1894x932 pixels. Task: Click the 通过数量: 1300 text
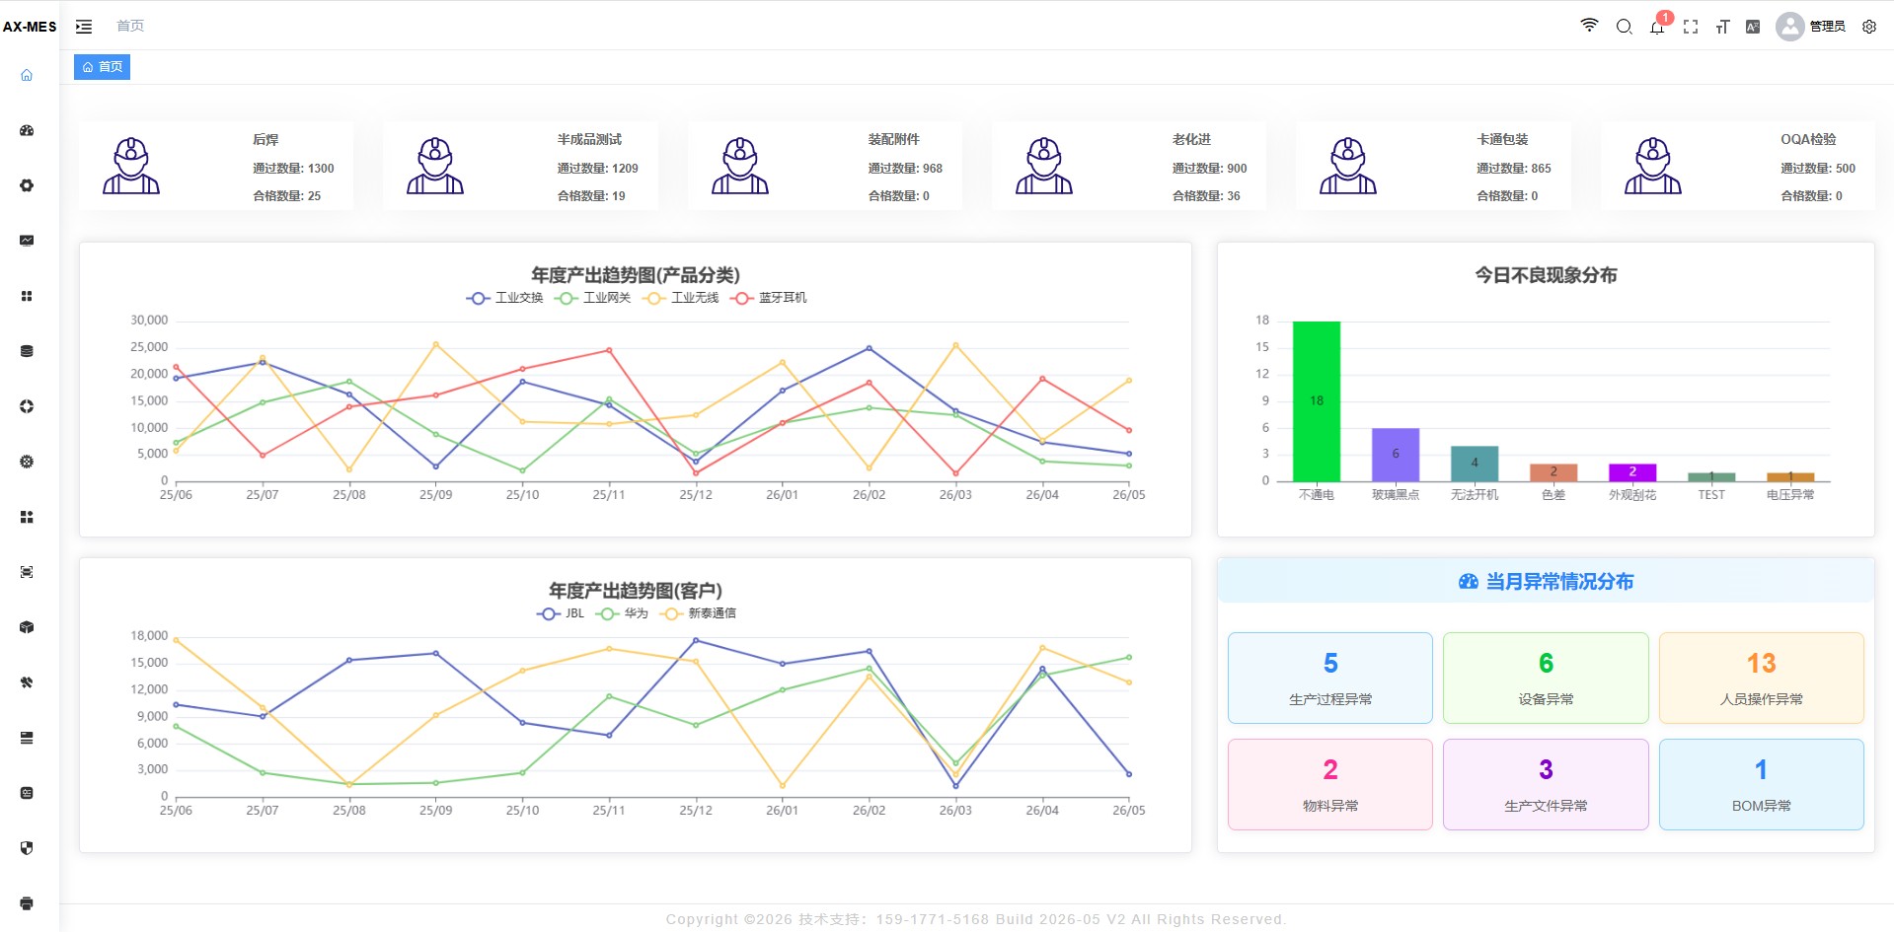pyautogui.click(x=293, y=169)
